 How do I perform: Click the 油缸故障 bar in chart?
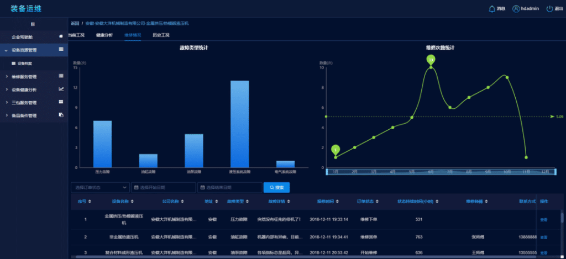148,161
